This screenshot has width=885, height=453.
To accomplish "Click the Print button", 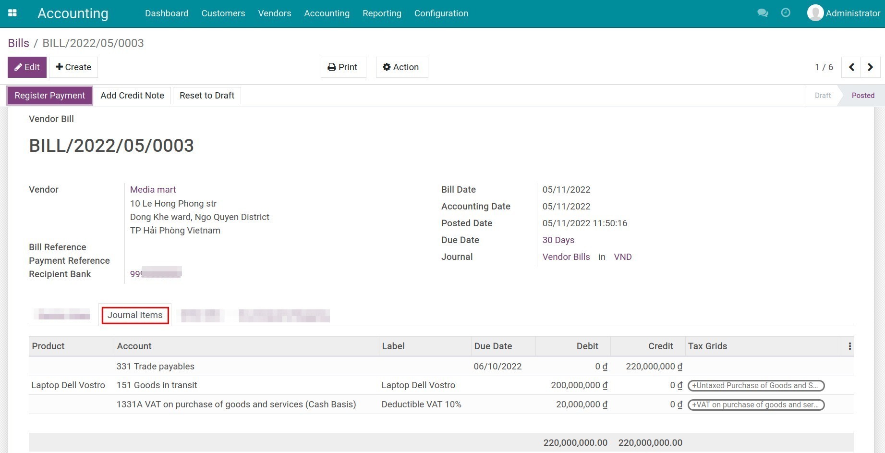I will (343, 67).
